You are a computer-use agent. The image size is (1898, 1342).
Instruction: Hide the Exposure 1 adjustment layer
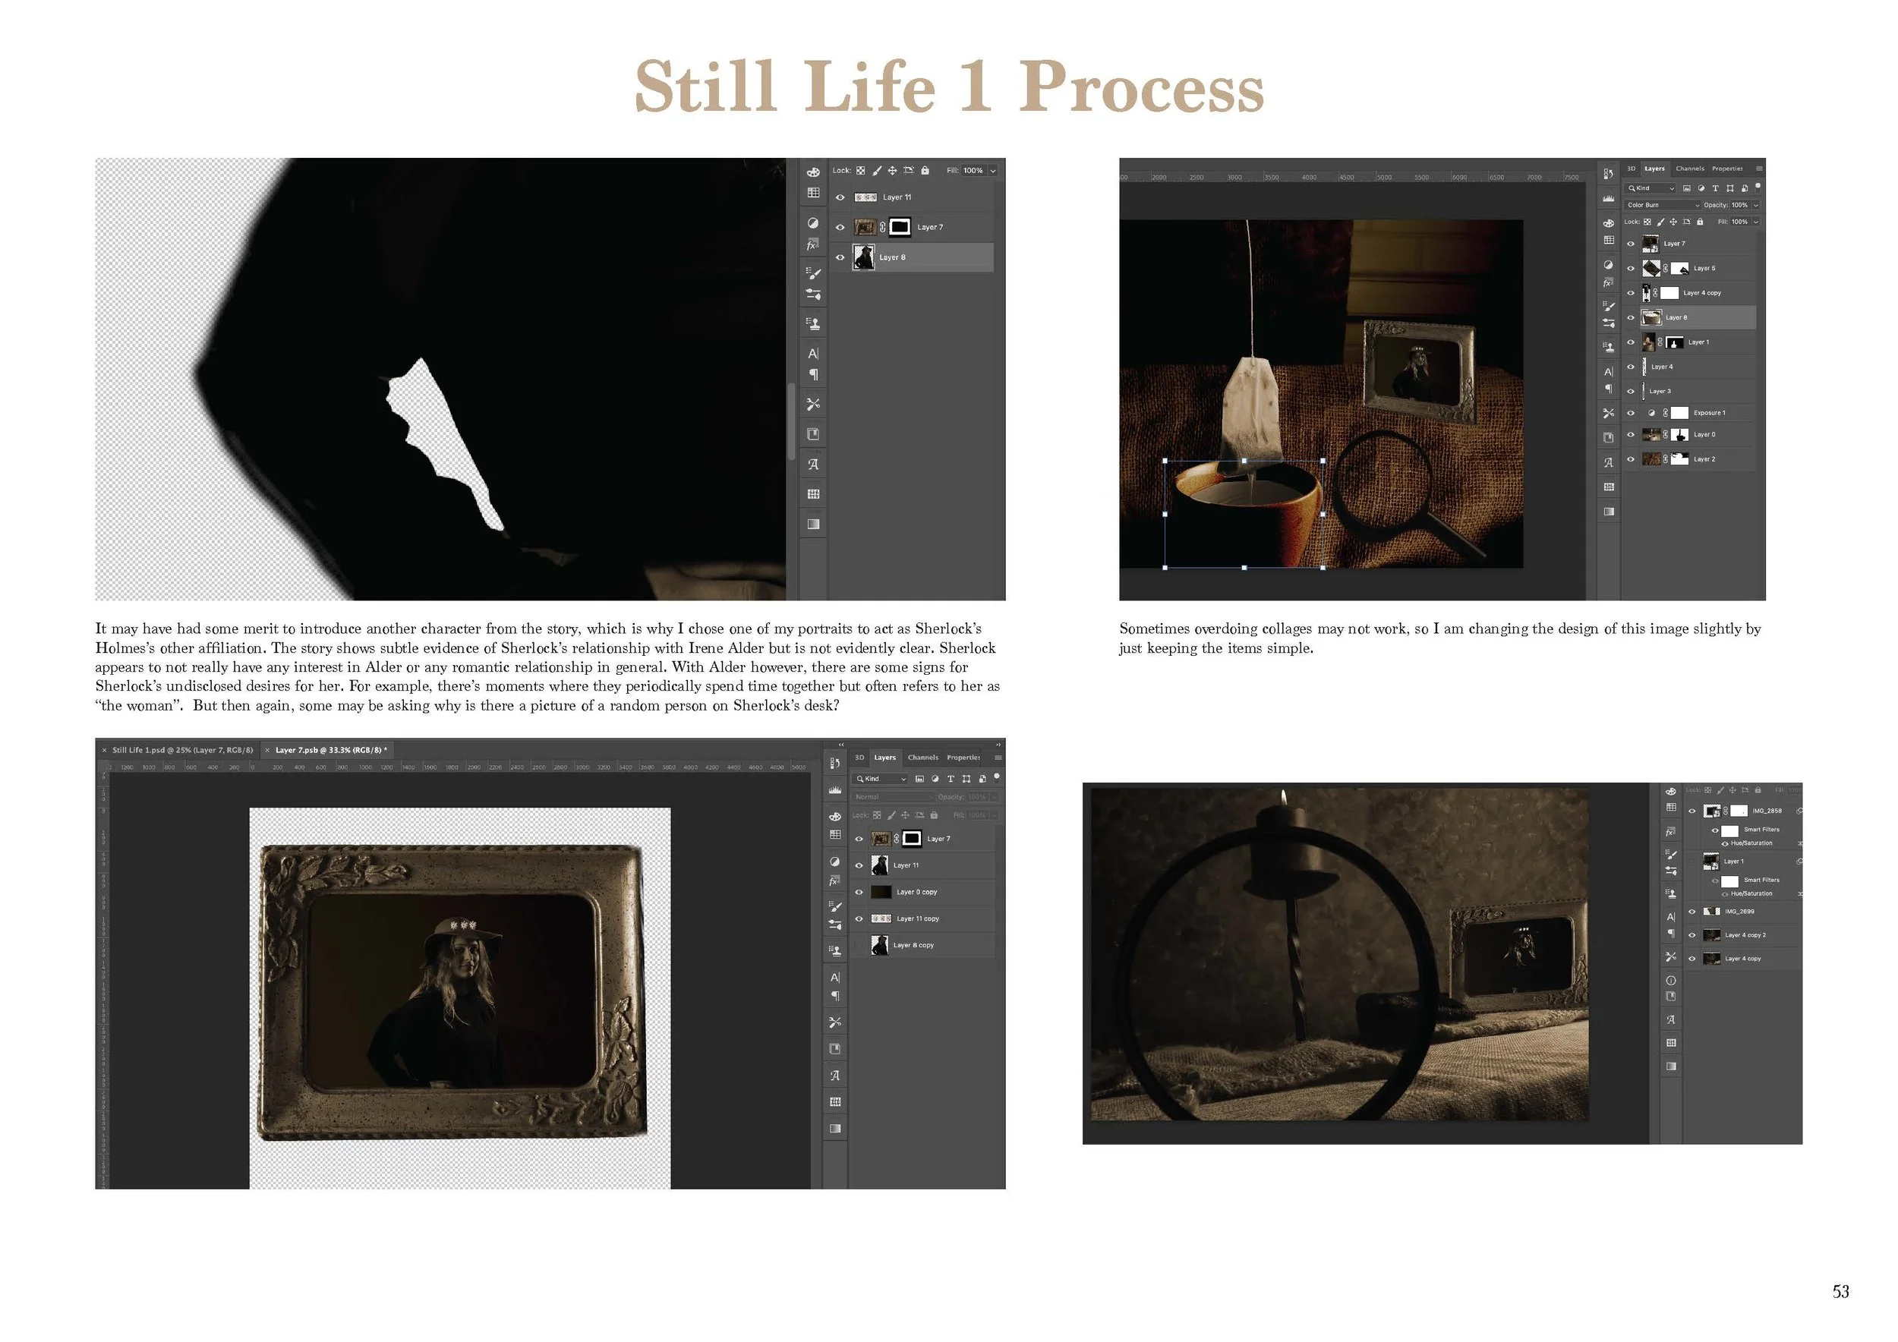tap(1631, 413)
